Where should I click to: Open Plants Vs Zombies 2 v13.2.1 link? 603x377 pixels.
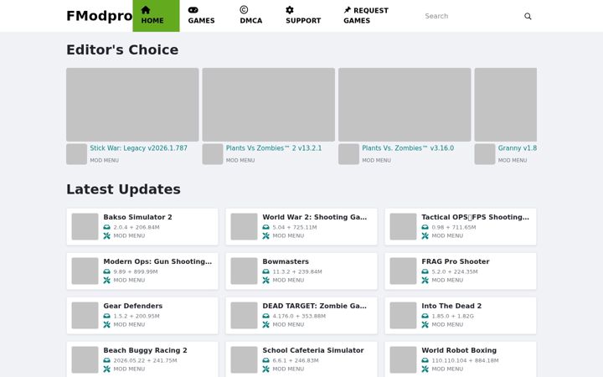click(274, 148)
